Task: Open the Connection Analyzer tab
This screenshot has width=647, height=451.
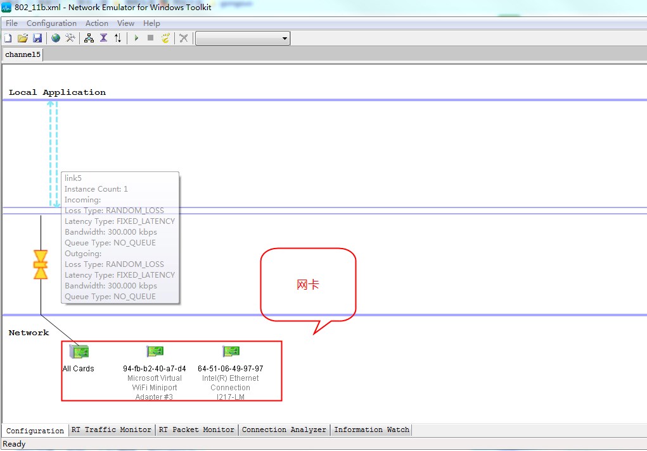Action: click(x=284, y=429)
